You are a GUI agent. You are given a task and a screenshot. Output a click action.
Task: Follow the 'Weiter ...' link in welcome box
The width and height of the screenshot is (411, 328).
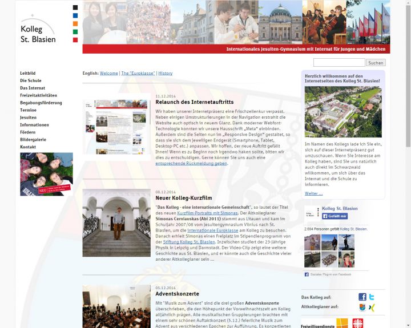point(313,193)
